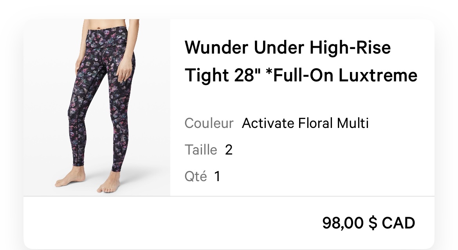Click the CAD currency text
This screenshot has width=458, height=250.
click(398, 223)
